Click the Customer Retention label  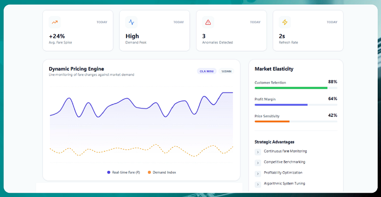270,83
